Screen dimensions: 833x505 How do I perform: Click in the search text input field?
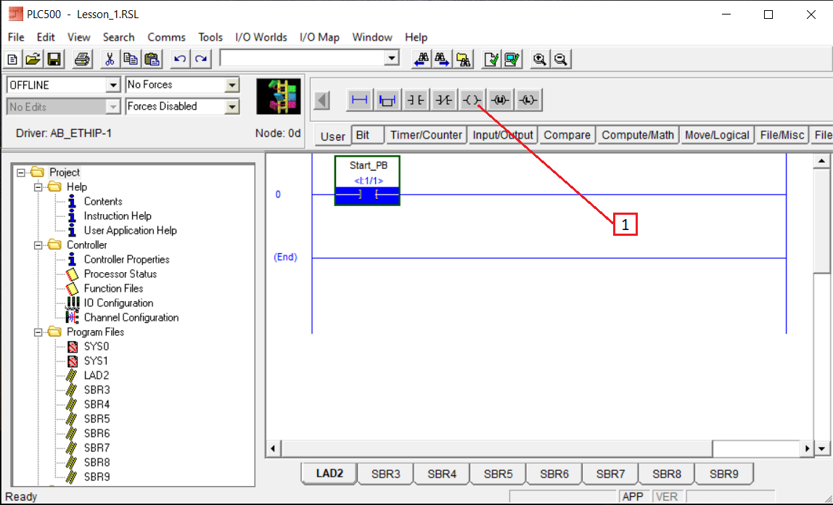click(x=303, y=58)
